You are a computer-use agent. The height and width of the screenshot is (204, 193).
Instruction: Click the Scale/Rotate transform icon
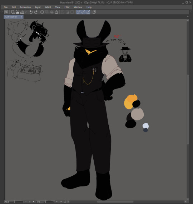click(x=56, y=12)
